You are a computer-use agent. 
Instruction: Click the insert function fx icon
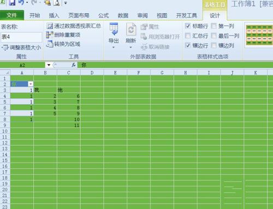[x=74, y=65]
